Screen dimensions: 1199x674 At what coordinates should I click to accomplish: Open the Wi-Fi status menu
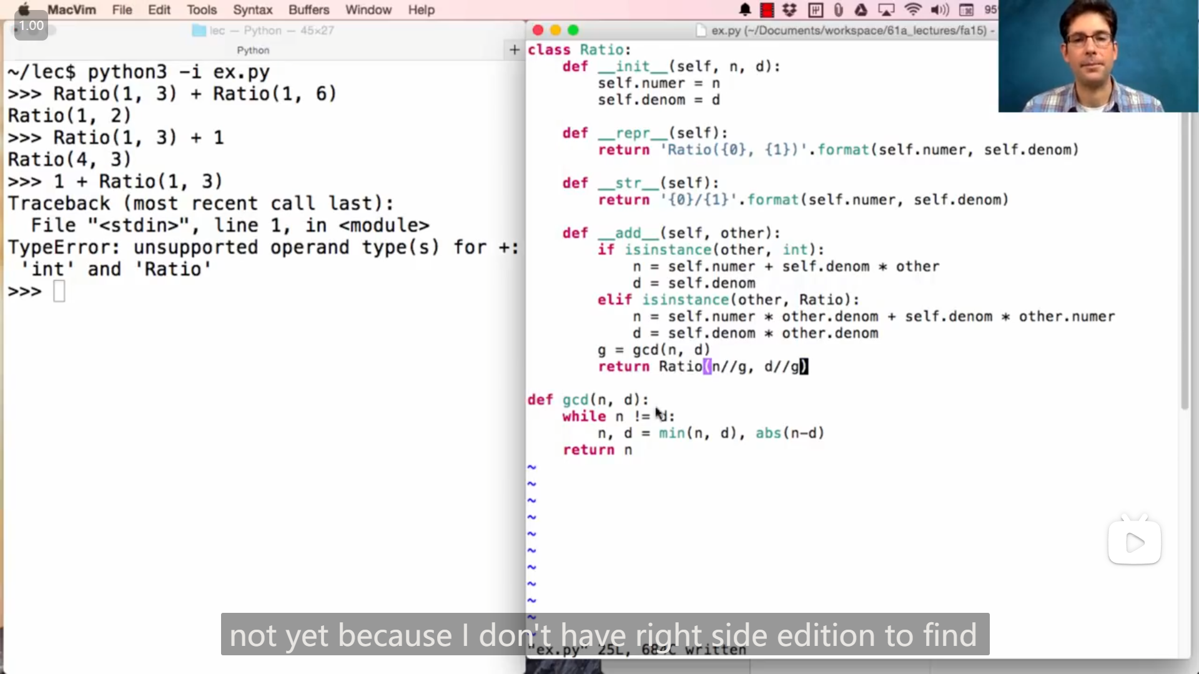point(913,10)
